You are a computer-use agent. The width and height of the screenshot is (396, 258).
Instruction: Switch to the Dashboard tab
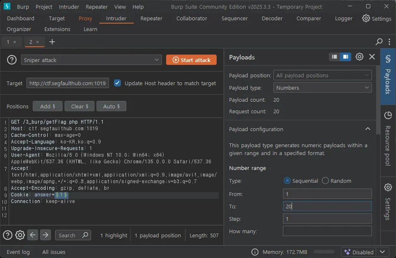pos(21,19)
